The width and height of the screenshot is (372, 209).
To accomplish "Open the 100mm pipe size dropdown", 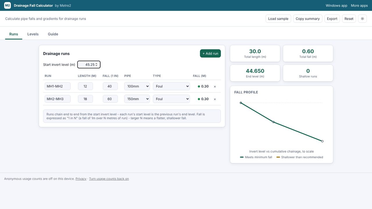I will [x=137, y=86].
